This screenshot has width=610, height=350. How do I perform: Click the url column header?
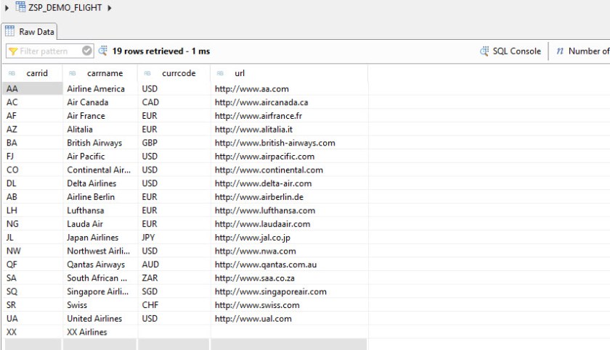[289, 73]
